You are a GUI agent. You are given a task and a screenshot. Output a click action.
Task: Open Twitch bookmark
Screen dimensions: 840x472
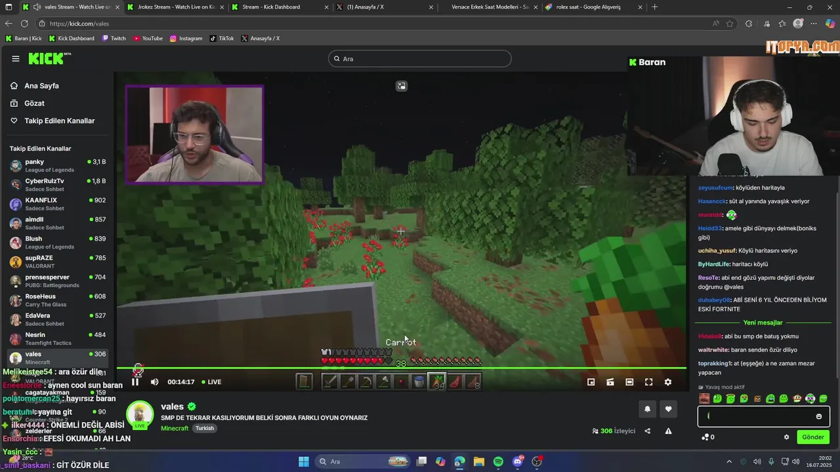click(x=114, y=39)
